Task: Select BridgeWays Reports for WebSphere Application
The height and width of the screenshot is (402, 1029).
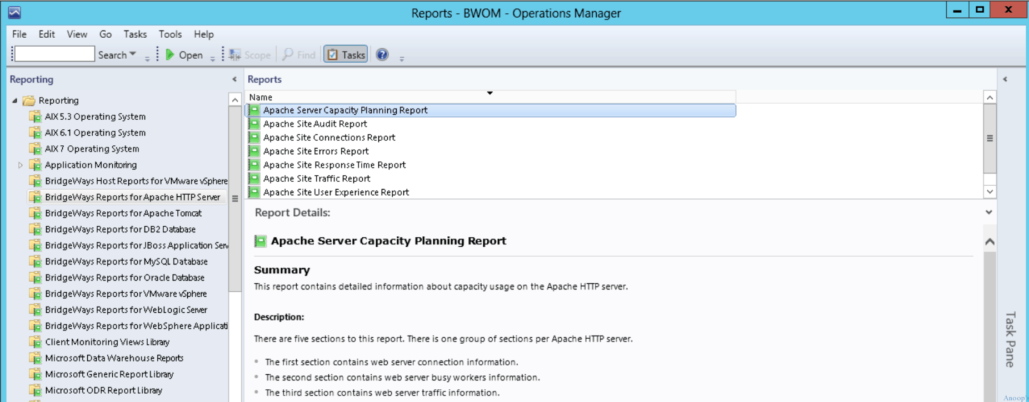Action: coord(137,326)
